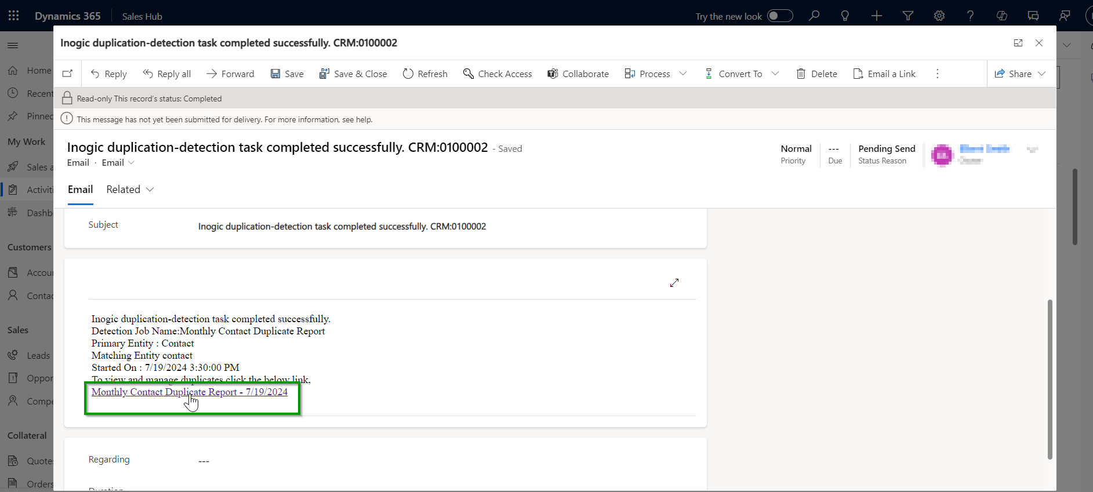Open record in new window icon

pos(67,74)
